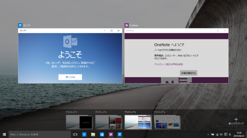Switch to the デスクトップ 2 thumbnail
The image size is (247, 138).
click(x=109, y=122)
